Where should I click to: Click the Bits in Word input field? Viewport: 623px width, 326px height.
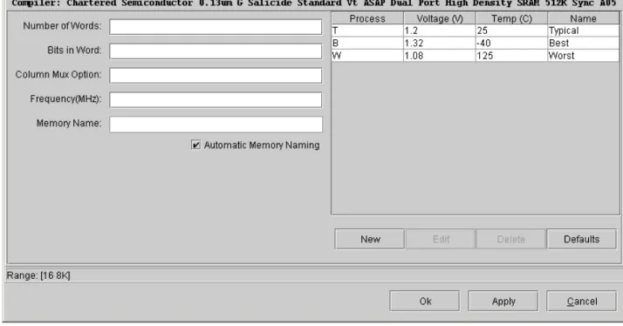[x=216, y=51]
